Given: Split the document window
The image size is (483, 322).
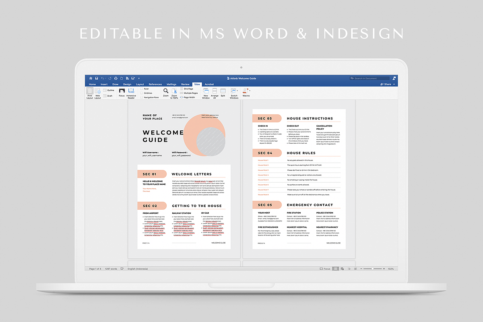Looking at the screenshot, I should point(223,93).
